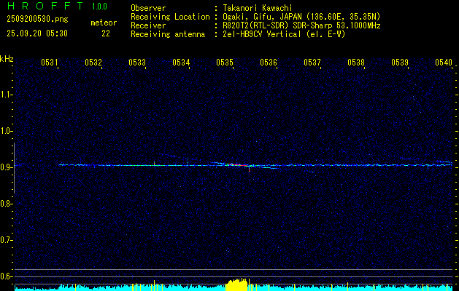
Task: Click the meteor count value 22
Action: click(x=106, y=33)
